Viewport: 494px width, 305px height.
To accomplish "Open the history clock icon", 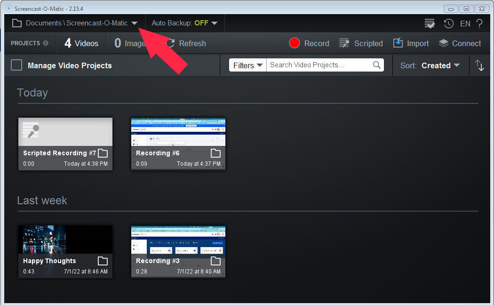I will (x=449, y=24).
